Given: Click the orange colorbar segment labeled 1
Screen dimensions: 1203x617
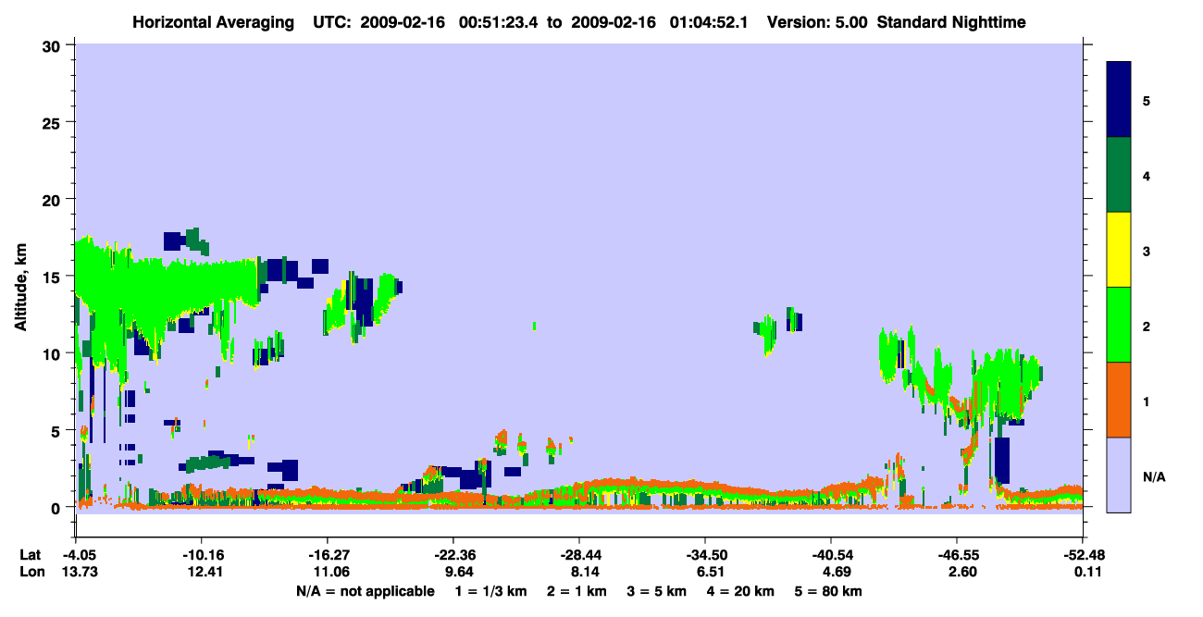Looking at the screenshot, I should (x=1119, y=400).
